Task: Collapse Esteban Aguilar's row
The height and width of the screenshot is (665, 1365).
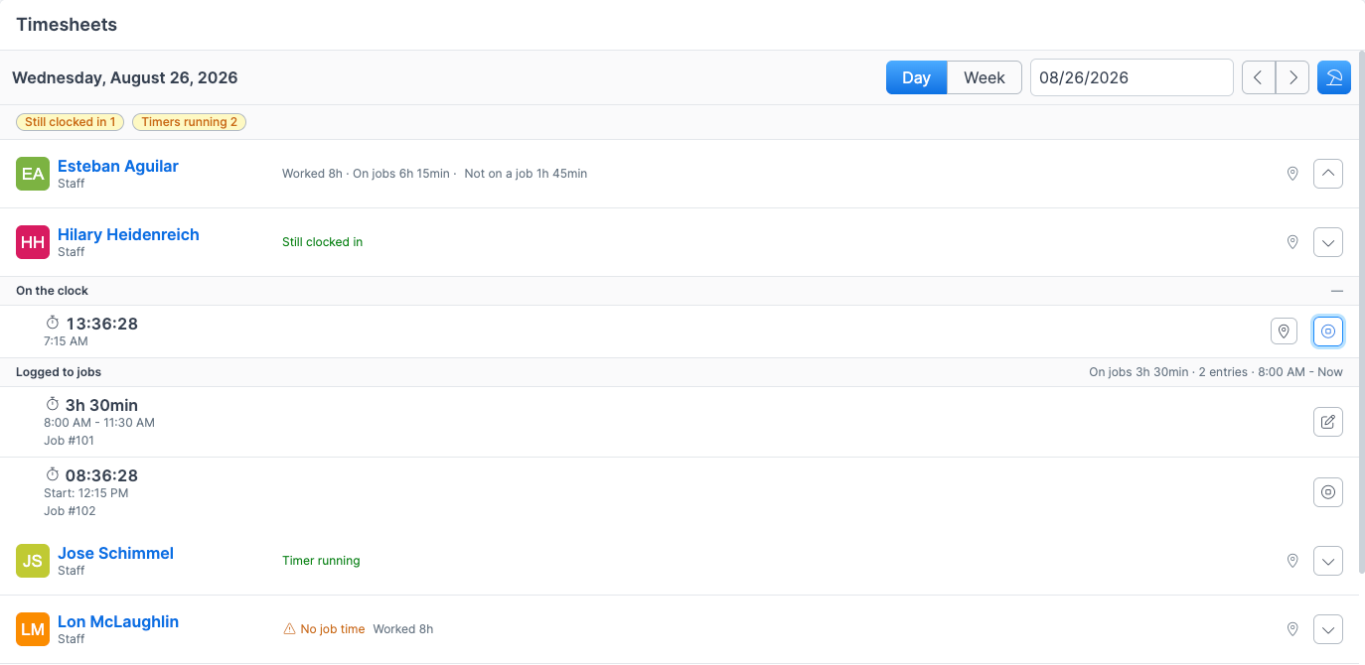Action: pos(1328,174)
